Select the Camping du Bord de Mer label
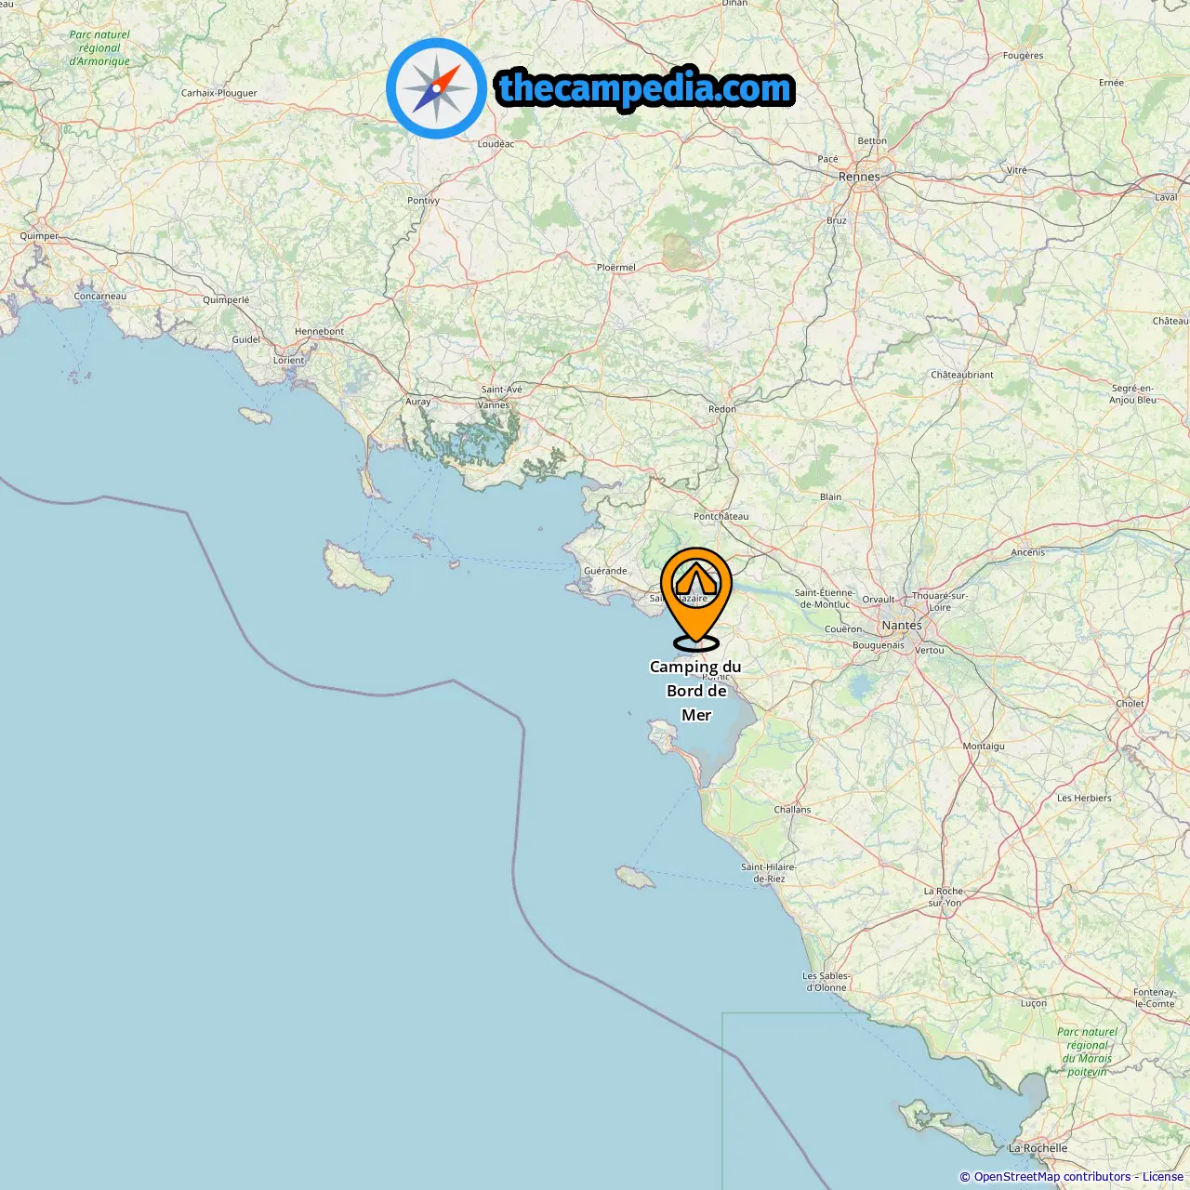 [x=696, y=691]
